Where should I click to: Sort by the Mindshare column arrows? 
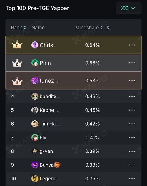point(102,28)
